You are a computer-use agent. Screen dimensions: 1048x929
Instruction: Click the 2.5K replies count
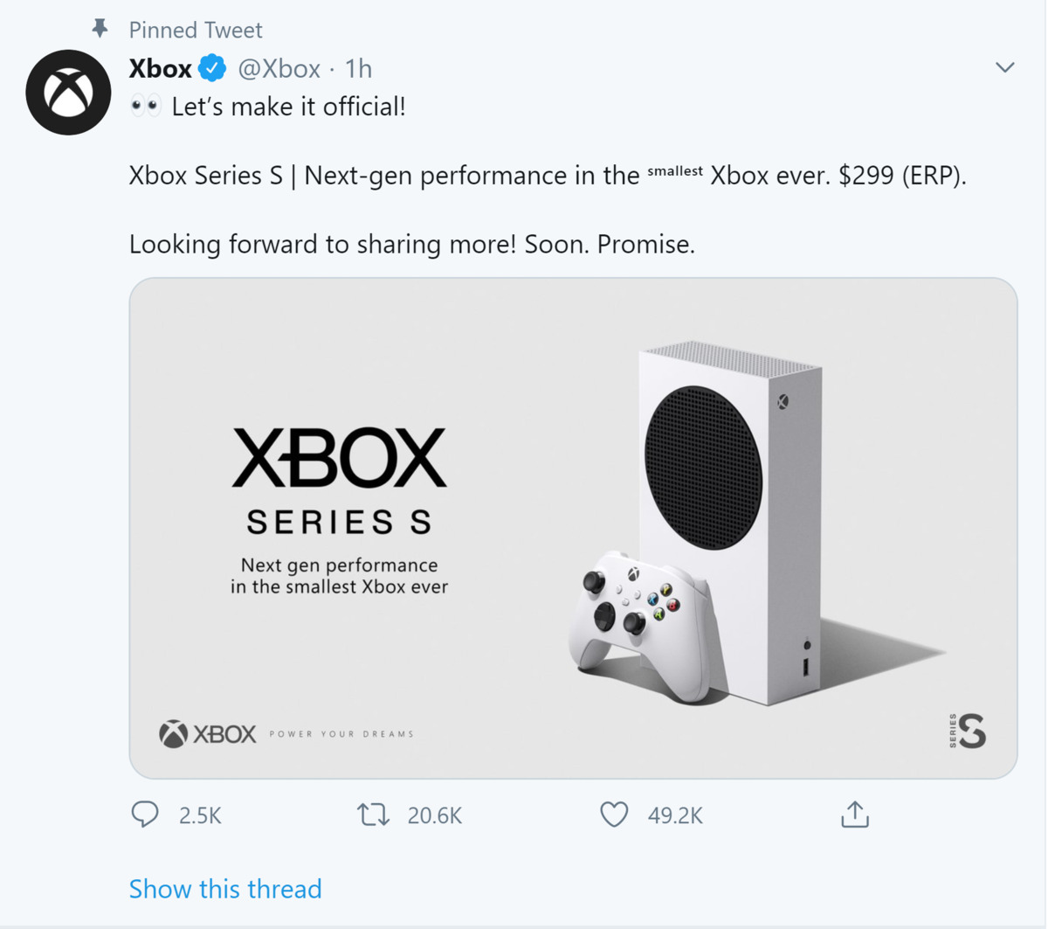tap(200, 815)
